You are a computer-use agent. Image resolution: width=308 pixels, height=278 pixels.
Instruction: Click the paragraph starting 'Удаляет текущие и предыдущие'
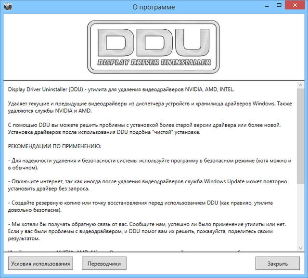[150, 107]
